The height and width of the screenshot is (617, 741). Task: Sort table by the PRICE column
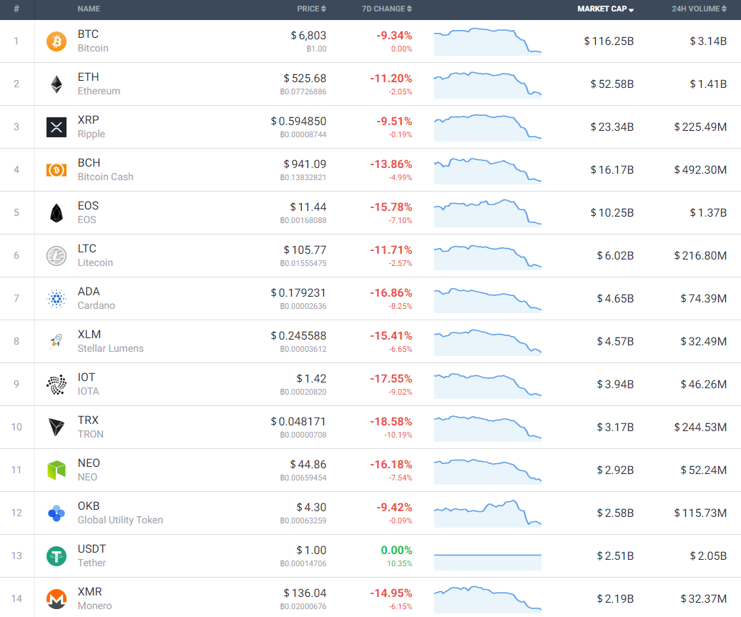pos(311,9)
